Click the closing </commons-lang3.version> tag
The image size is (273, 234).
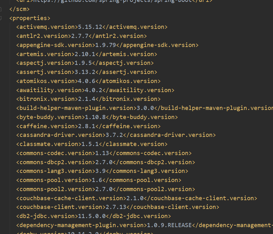coord(147,171)
